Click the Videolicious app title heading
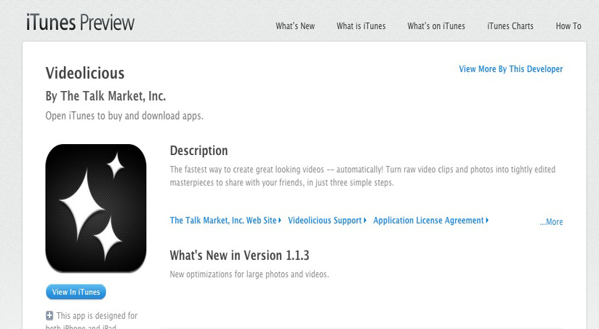599x329 pixels. (x=85, y=73)
